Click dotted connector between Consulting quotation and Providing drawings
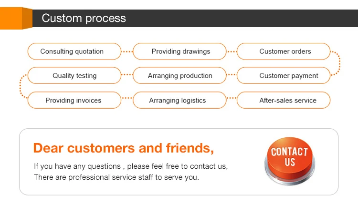The height and width of the screenshot is (214, 358). [x=127, y=51]
